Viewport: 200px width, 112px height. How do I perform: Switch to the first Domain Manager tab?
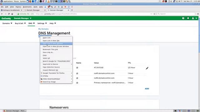click(x=34, y=10)
